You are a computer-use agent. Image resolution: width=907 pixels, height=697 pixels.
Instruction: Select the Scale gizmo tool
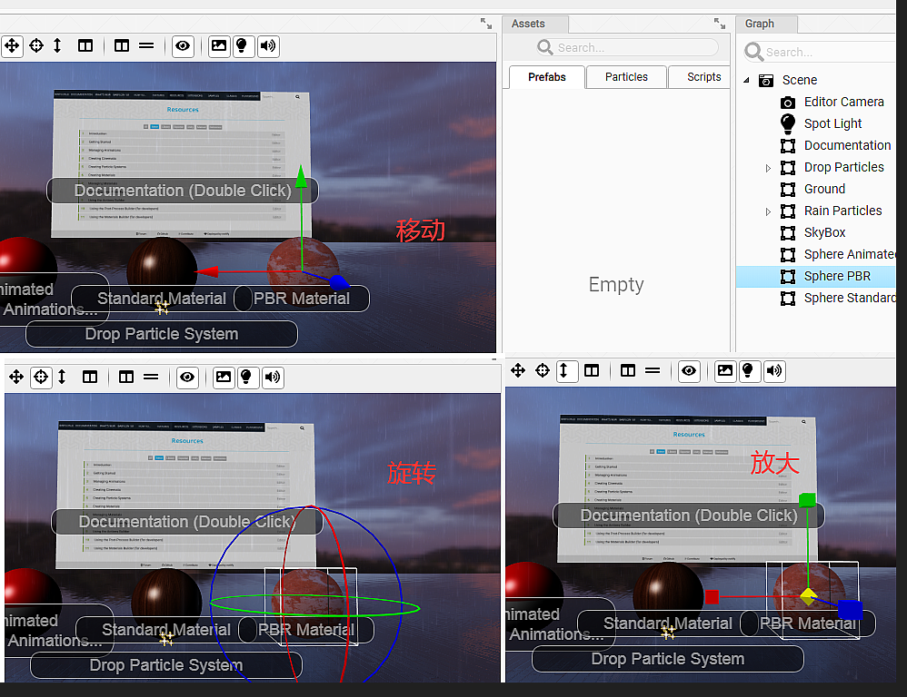point(56,46)
